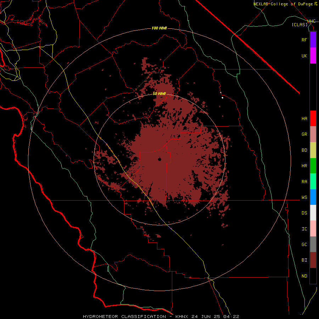Click the BI brown legend swatch
Image resolution: width=319 pixels, height=319 pixels.
click(313, 260)
